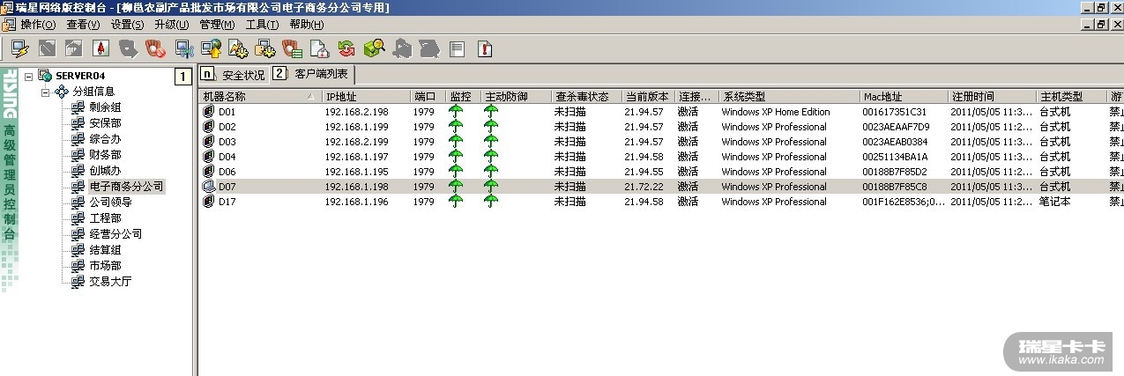Screen dimensions: 1124x376
Task: Switch to the 安全状况 tab
Action: (234, 74)
